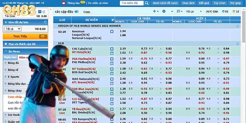Favorite the CHI Cubs vs NY Mets match
The height and width of the screenshot is (123, 246).
[x=112, y=49]
